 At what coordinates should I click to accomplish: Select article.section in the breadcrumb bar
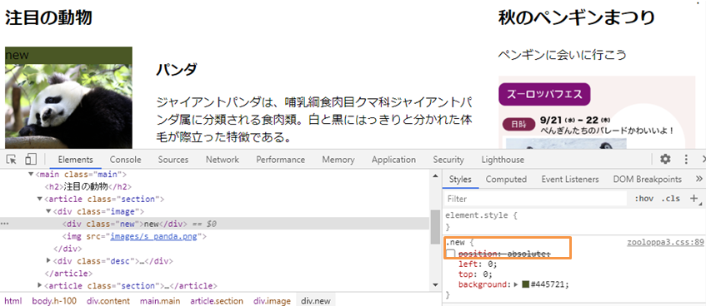click(x=217, y=301)
